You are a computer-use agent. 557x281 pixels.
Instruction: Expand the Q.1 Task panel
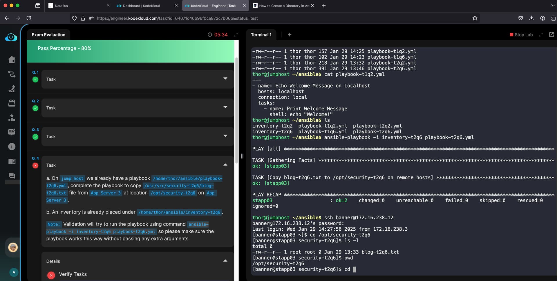pos(225,79)
